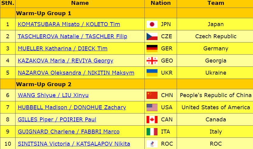The image size is (253, 149).
Task: Open KOMATSUBARA Misato / KOLETO Tim link
Action: coord(69,24)
